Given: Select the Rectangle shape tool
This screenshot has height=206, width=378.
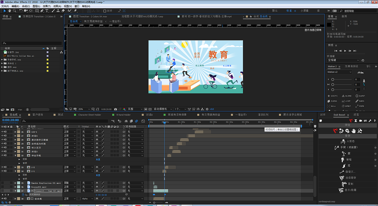Looking at the screenshot, I should [37, 11].
